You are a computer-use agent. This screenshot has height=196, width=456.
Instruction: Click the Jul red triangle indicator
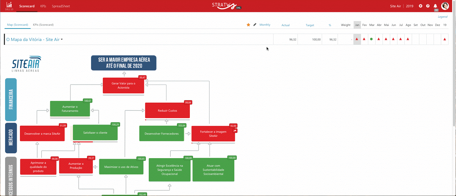(x=400, y=39)
